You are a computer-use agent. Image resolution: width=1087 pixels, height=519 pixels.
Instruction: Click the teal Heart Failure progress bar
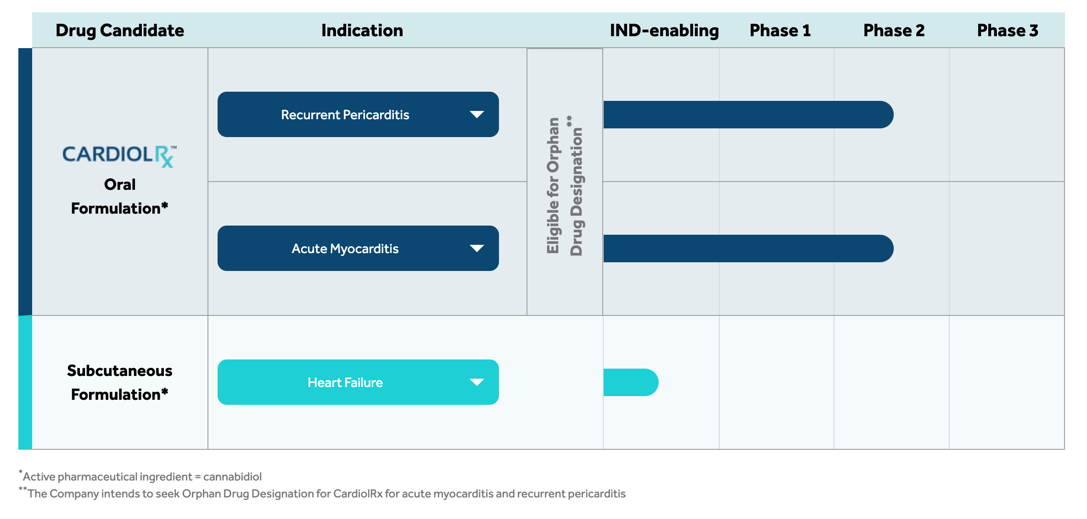pos(631,382)
